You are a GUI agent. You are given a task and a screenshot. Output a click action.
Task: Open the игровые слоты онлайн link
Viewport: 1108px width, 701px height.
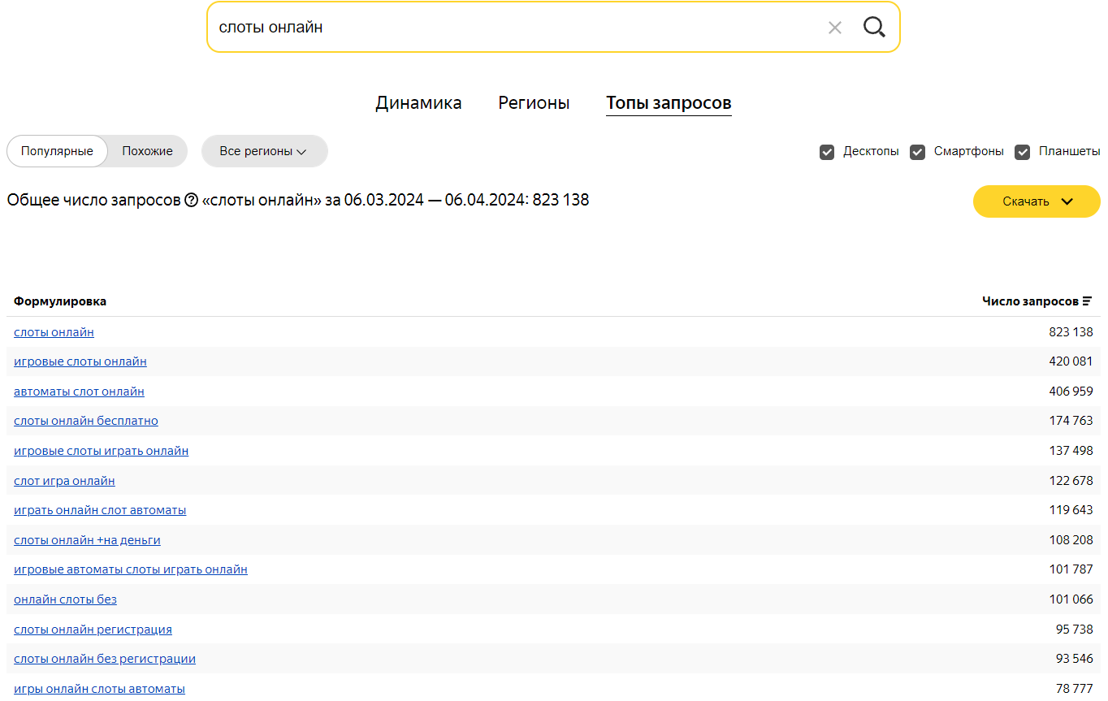tap(80, 361)
